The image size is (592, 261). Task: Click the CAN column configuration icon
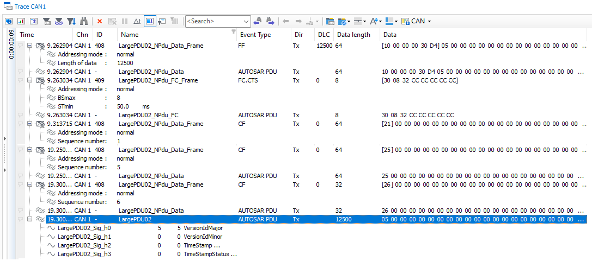click(406, 22)
